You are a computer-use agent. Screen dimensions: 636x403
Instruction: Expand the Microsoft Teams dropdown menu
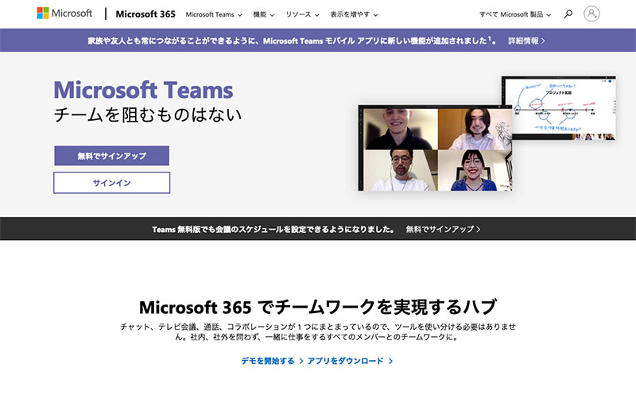point(213,14)
